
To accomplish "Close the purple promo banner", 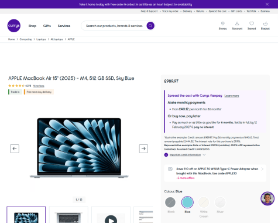I will pos(267,4).
